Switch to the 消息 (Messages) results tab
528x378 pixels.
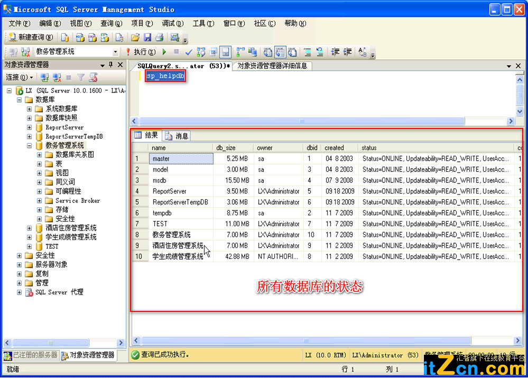[x=177, y=136]
